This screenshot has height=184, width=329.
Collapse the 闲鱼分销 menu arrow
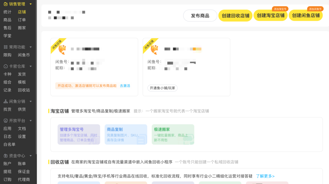pyautogui.click(x=31, y=102)
